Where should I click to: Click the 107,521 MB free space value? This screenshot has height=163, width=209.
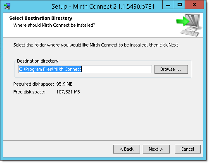pyautogui.click(x=68, y=92)
